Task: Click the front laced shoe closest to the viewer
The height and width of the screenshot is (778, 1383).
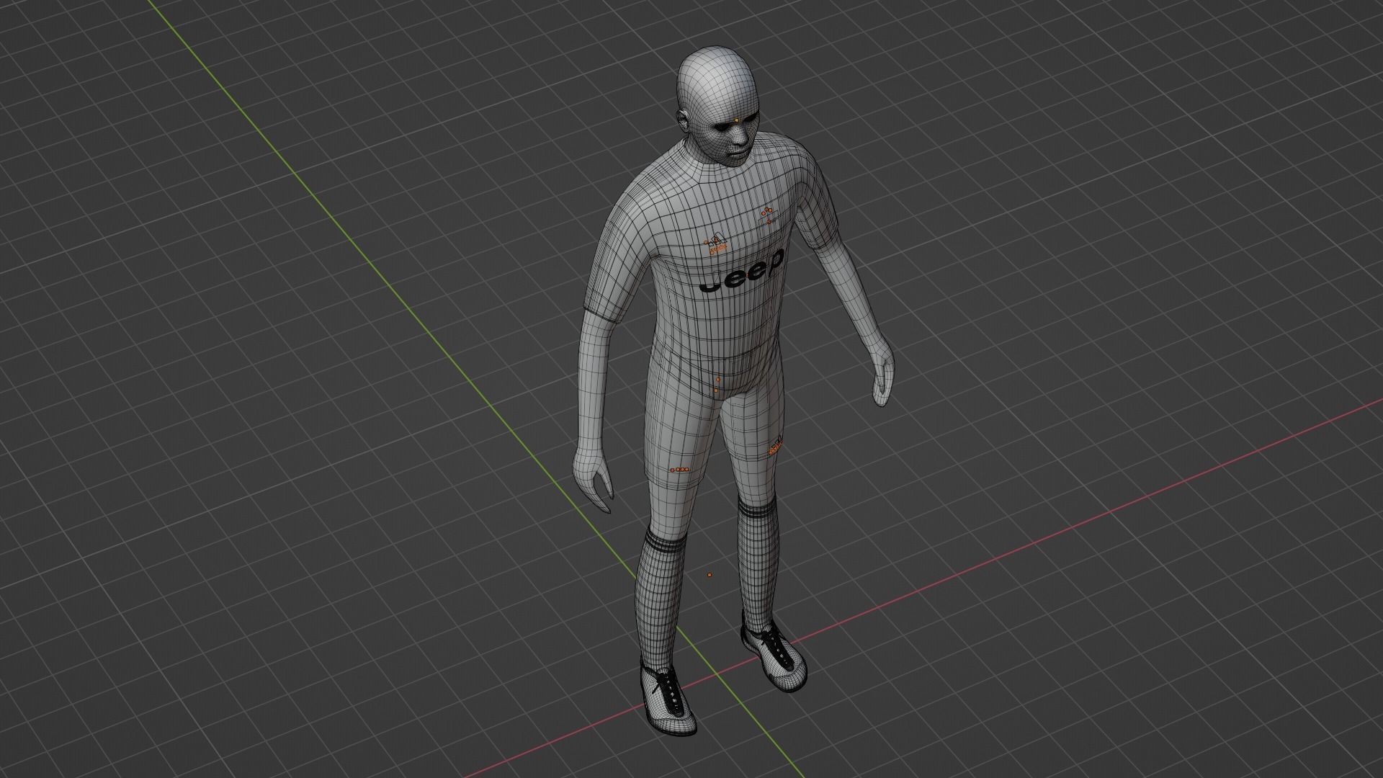Action: click(x=668, y=698)
